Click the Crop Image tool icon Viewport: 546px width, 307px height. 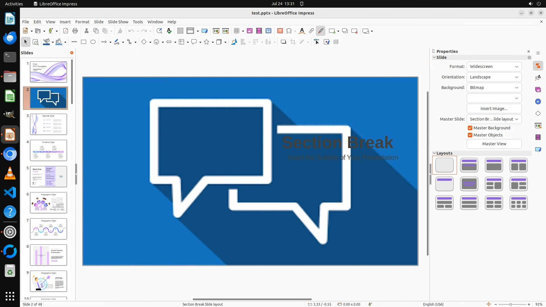[293, 42]
